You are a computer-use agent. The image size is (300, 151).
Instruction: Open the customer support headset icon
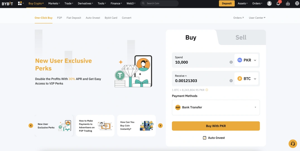coord(293,144)
